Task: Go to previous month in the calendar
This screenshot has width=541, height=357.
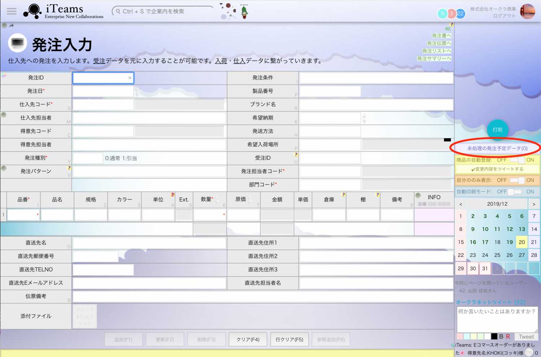Action: (461, 204)
